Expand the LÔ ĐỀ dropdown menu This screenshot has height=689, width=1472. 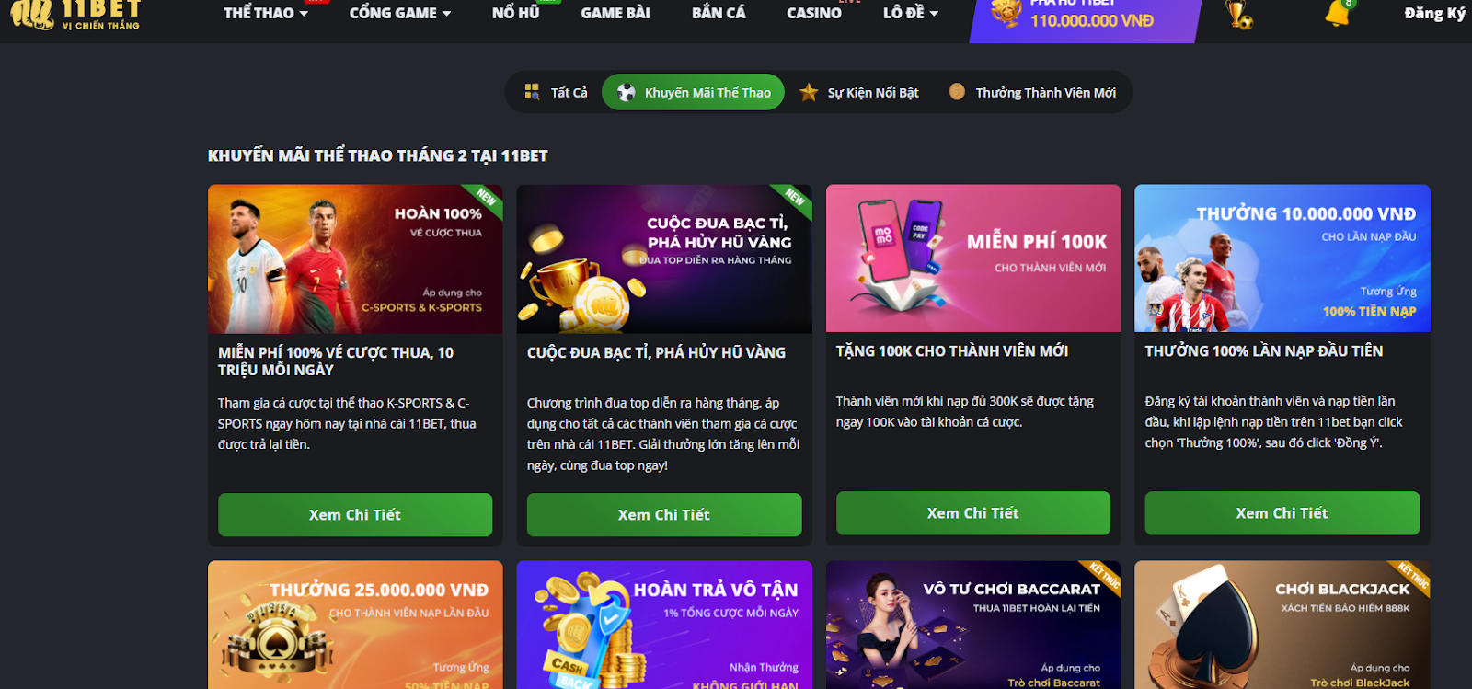[x=911, y=13]
